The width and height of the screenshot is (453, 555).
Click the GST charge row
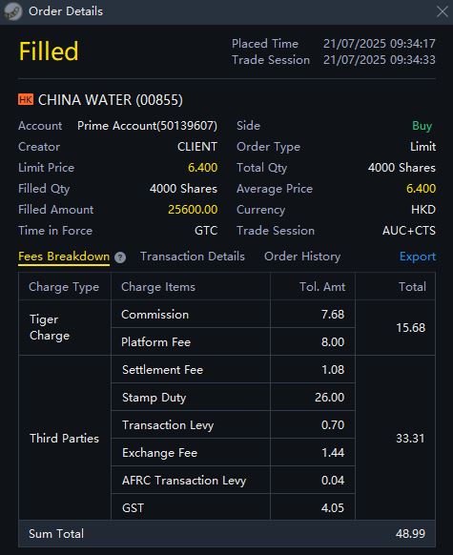pyautogui.click(x=233, y=507)
